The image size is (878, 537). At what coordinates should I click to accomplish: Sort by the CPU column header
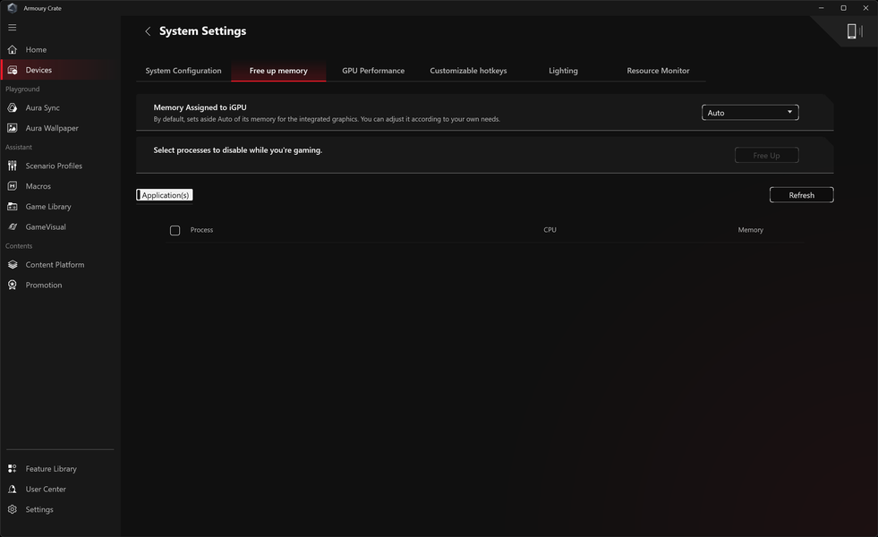[550, 230]
